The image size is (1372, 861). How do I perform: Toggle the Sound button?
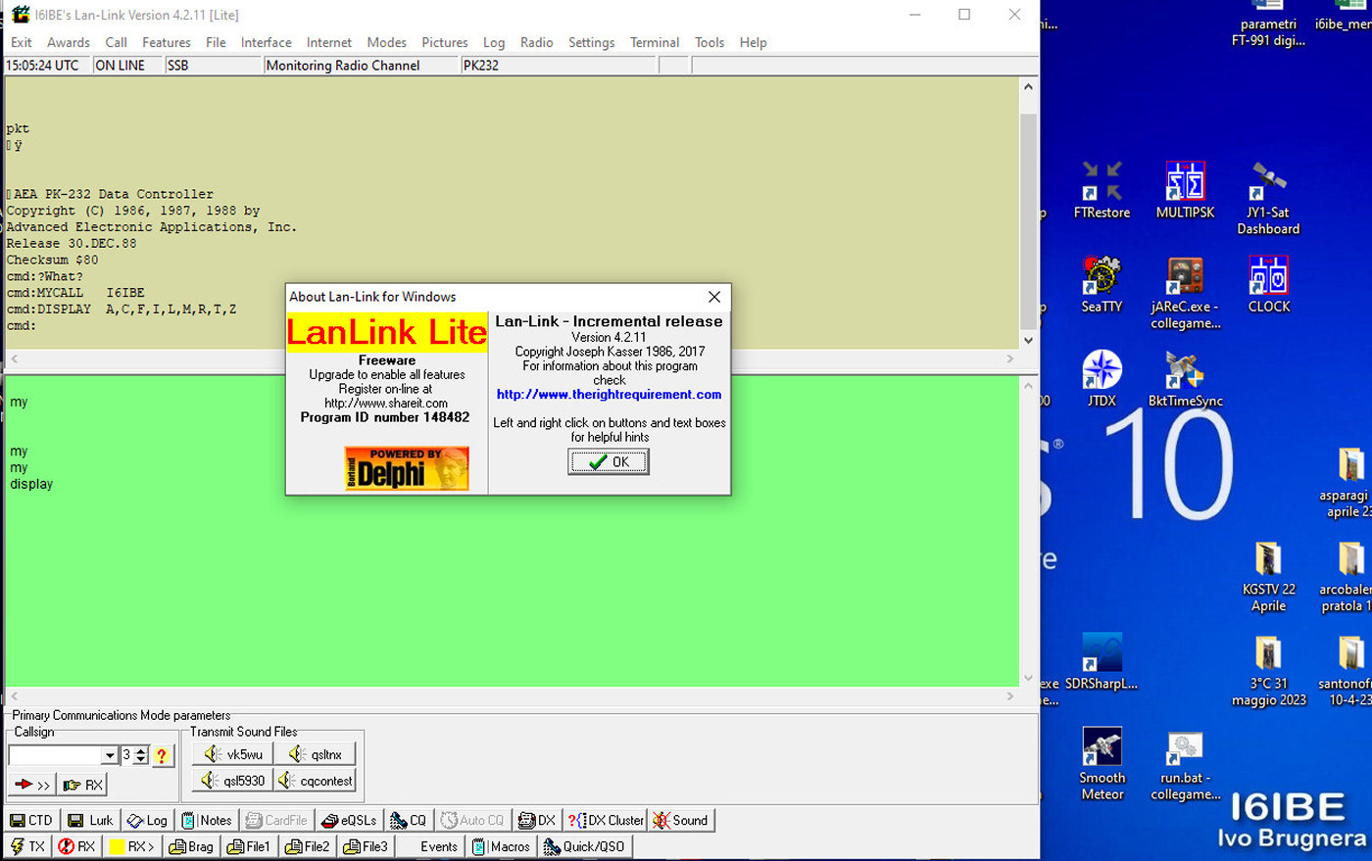point(680,821)
